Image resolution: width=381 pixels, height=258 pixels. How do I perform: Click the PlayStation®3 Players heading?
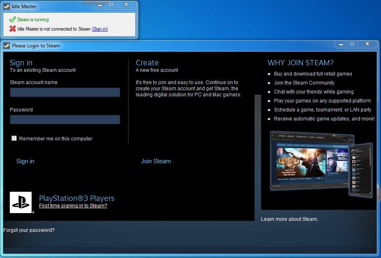coord(77,198)
